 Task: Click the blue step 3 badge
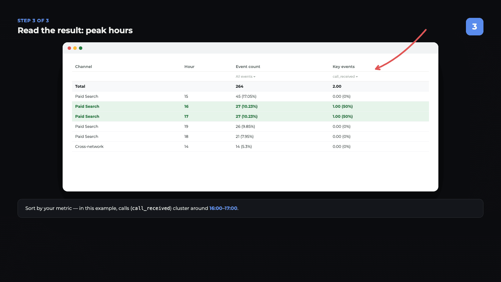(x=474, y=27)
